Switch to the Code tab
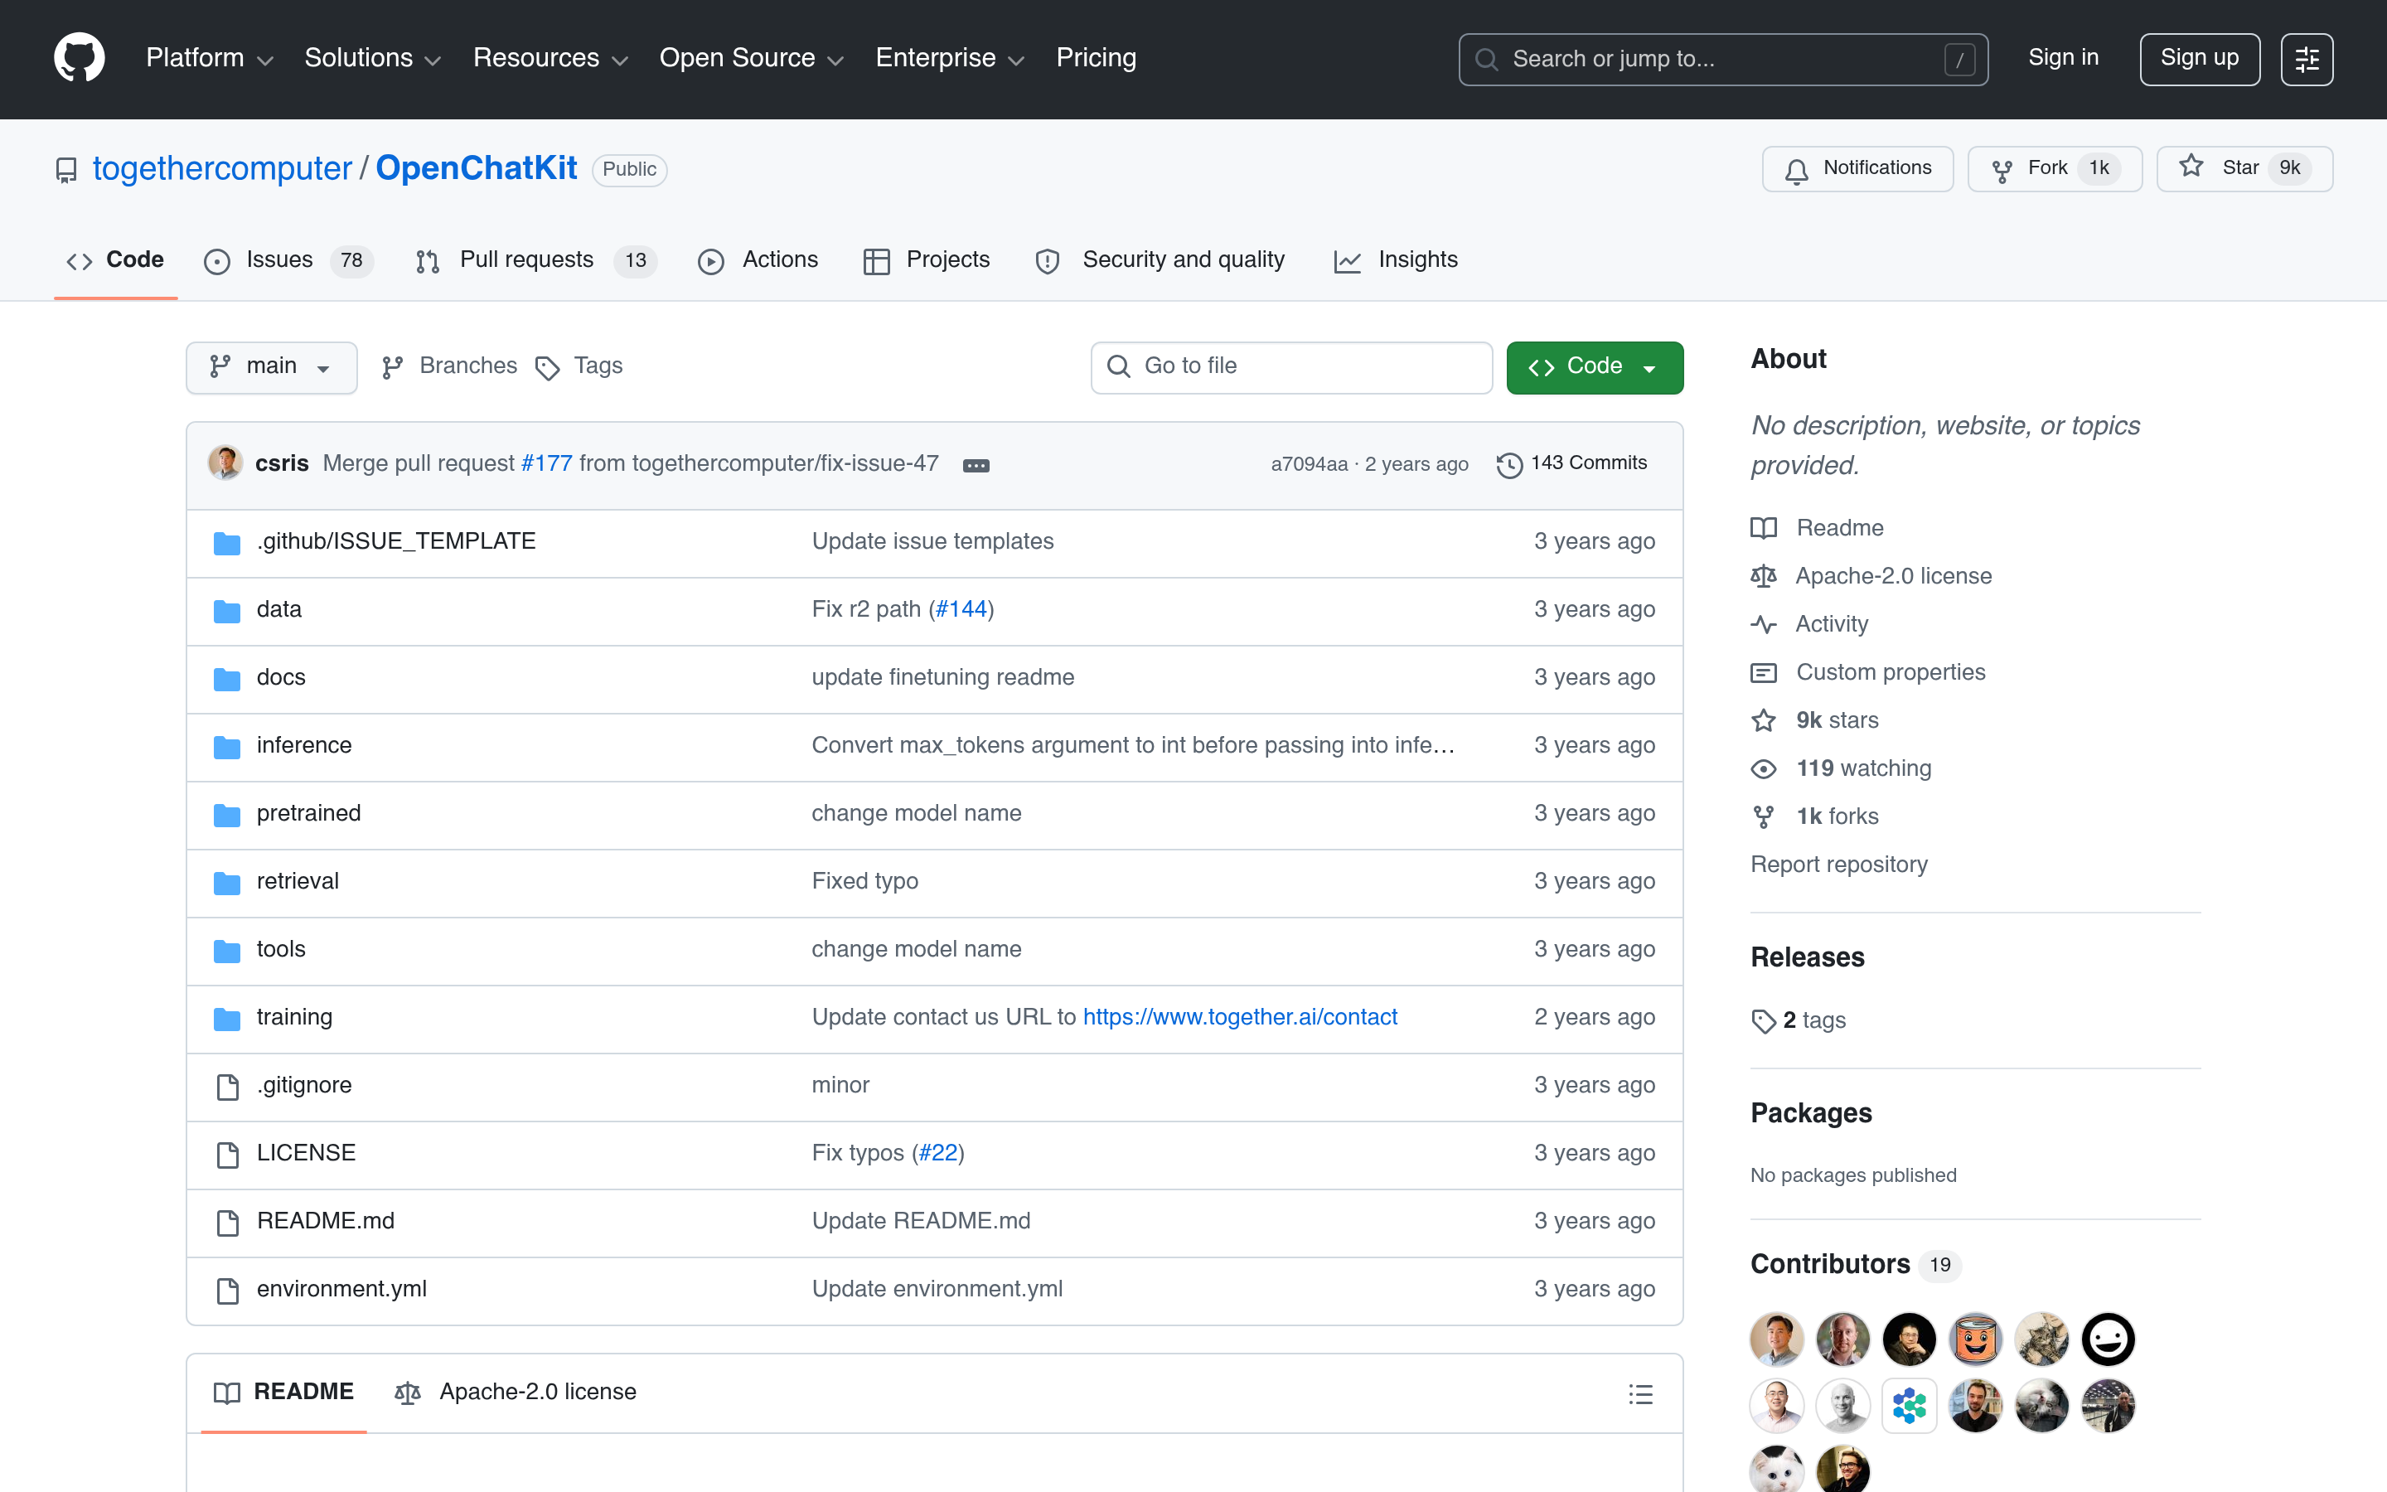Viewport: 2387px width, 1492px height. [115, 260]
